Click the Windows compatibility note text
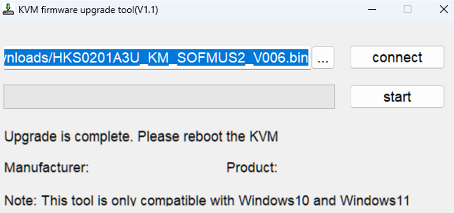454x213 pixels. coord(207,200)
